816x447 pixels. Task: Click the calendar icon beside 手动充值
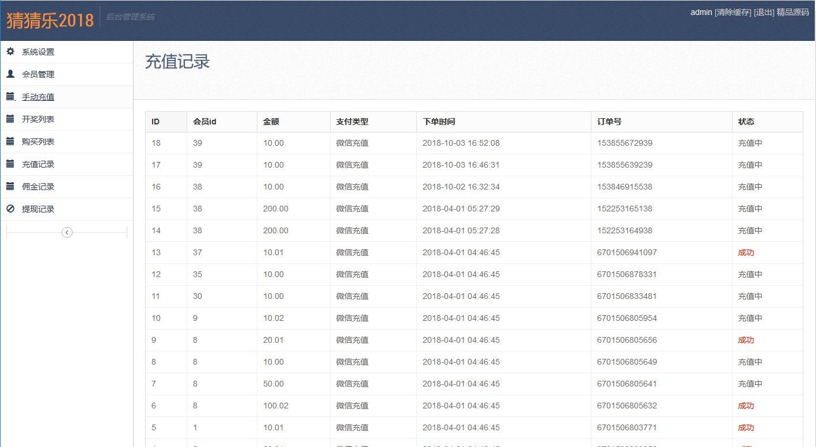click(10, 97)
